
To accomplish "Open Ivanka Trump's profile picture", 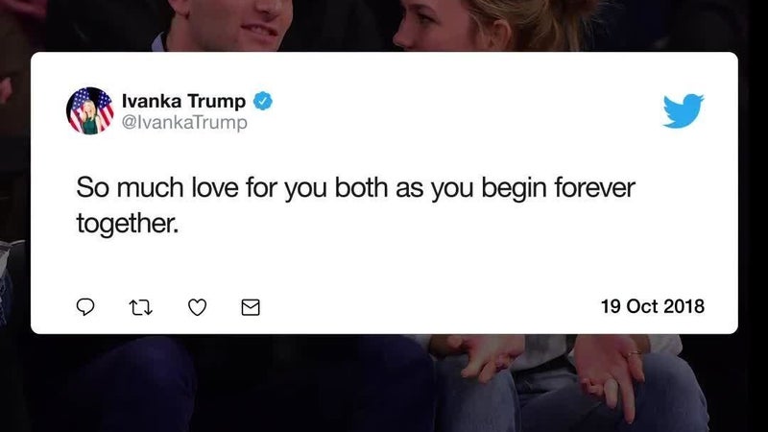I will (90, 110).
